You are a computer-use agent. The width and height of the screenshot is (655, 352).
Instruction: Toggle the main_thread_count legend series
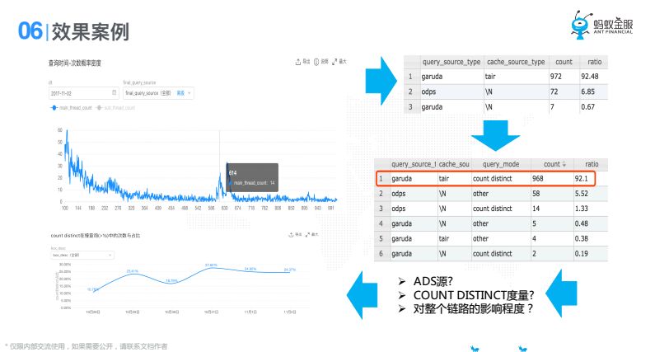71,108
